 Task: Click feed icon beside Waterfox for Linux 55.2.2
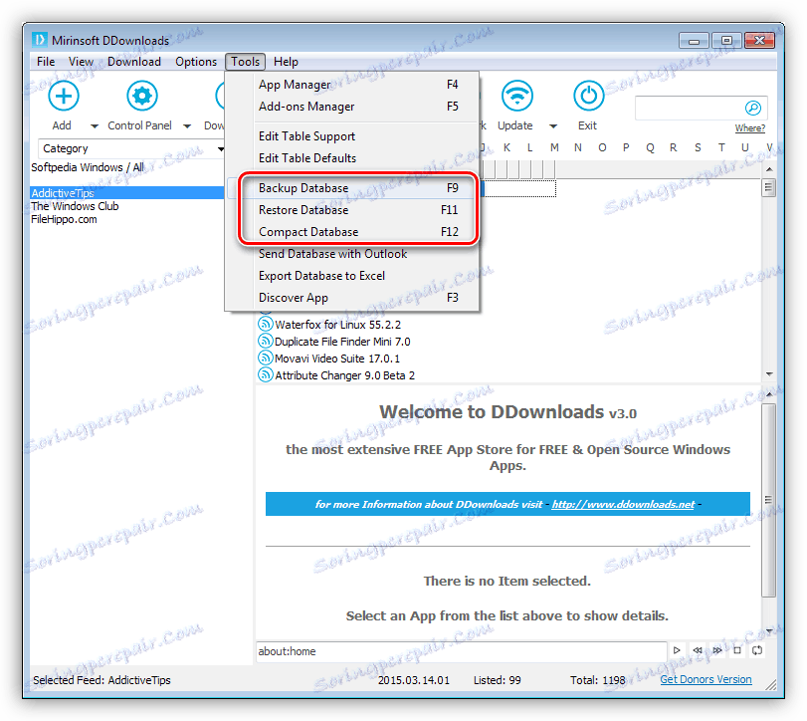point(265,325)
